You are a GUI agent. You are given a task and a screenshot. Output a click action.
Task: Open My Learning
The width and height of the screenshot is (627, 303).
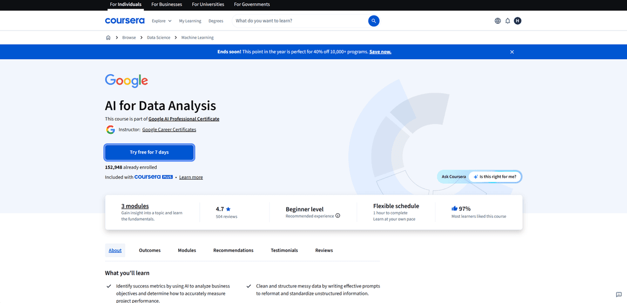pyautogui.click(x=190, y=21)
